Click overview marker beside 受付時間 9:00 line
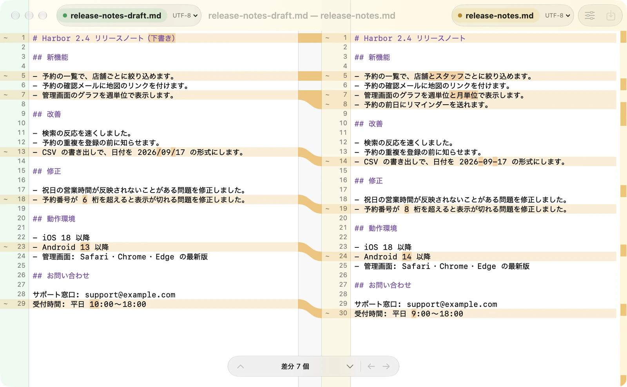This screenshot has width=627, height=387. [623, 310]
